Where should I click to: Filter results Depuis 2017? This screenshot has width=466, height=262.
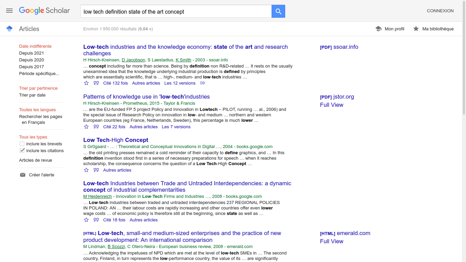click(31, 67)
